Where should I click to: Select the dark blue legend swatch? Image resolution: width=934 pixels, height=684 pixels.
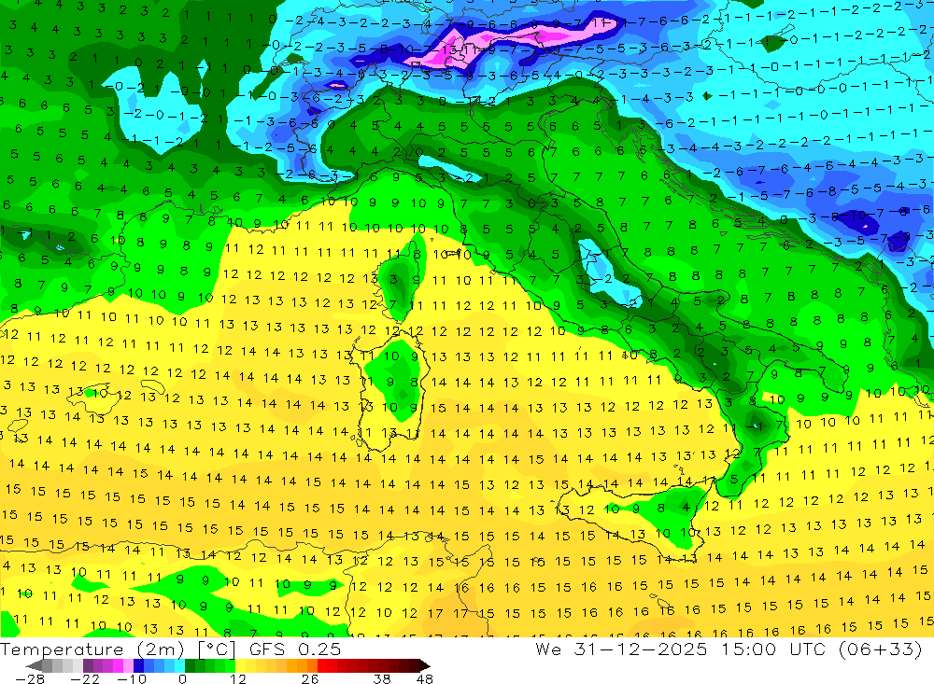[x=138, y=666]
